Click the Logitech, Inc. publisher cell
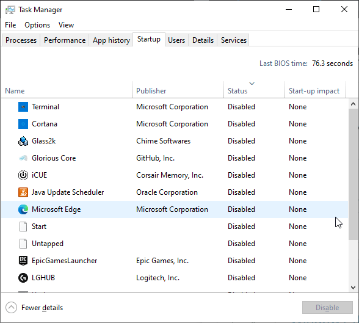The height and width of the screenshot is (323, 359). tap(158, 278)
